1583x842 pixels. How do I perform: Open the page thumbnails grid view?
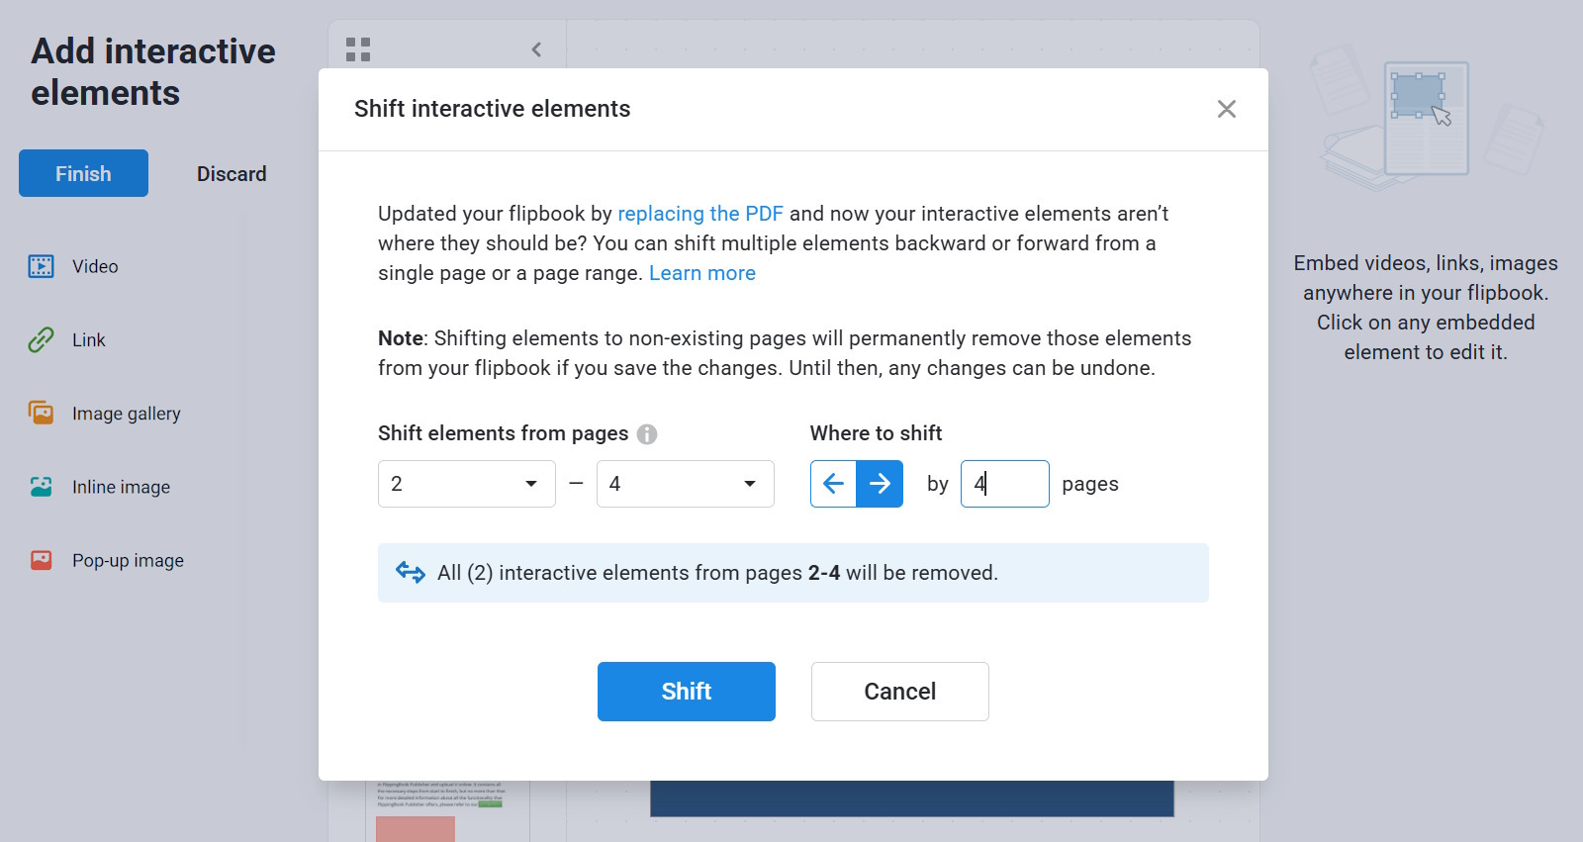(358, 49)
